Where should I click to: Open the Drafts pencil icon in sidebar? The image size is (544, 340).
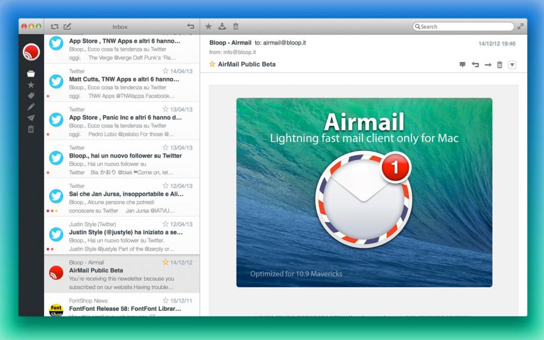31,107
